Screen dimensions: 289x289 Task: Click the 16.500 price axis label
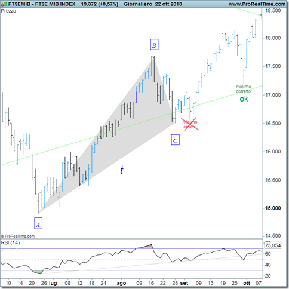click(x=273, y=123)
